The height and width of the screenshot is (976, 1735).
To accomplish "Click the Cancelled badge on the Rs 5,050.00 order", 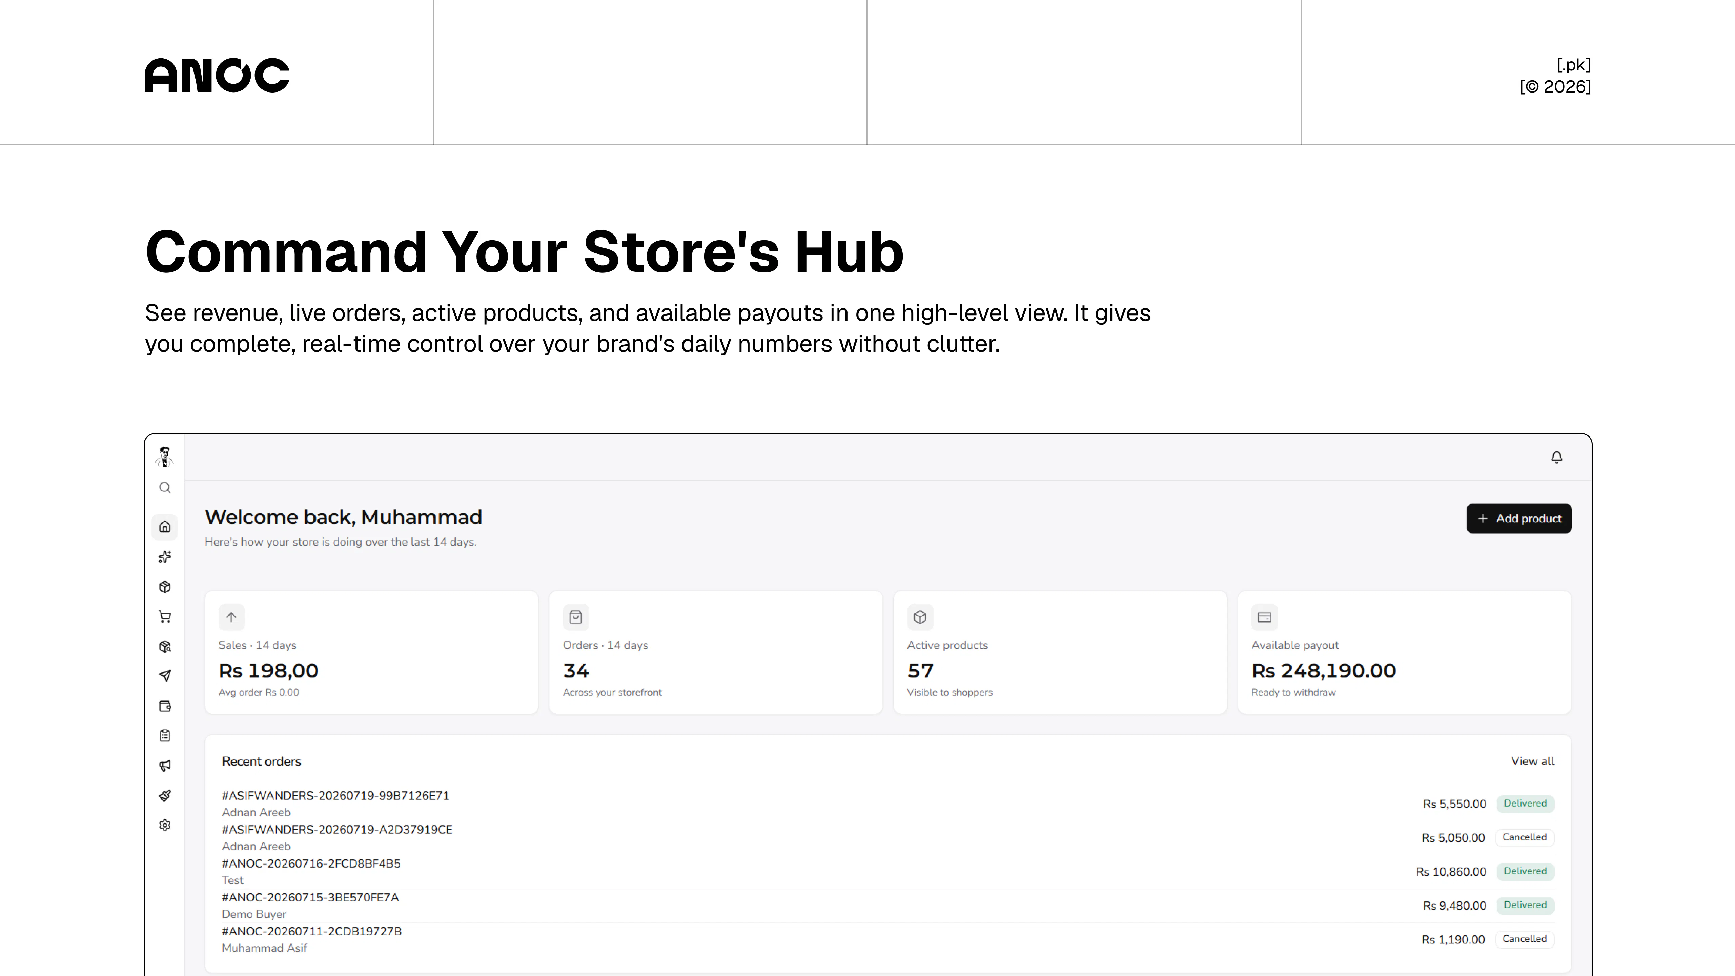I will 1524,837.
